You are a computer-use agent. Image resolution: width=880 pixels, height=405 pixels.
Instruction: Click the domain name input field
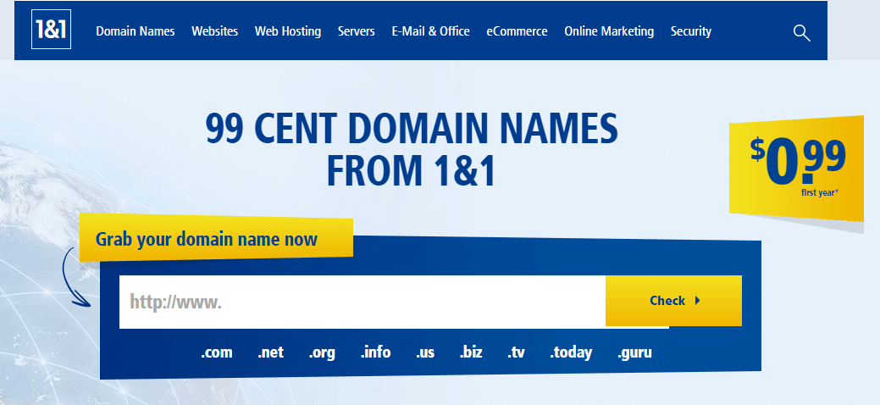[362, 302]
